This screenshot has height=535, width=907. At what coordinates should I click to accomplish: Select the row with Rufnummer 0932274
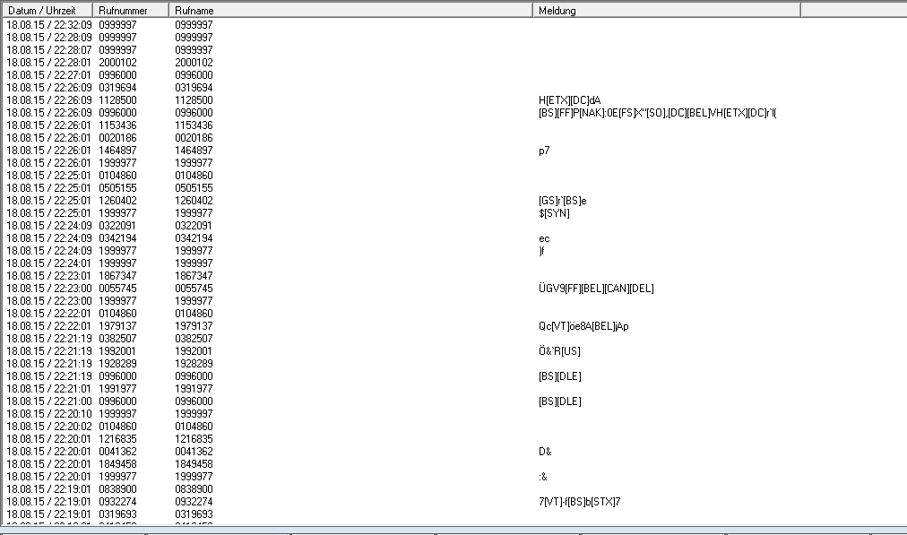point(117,502)
